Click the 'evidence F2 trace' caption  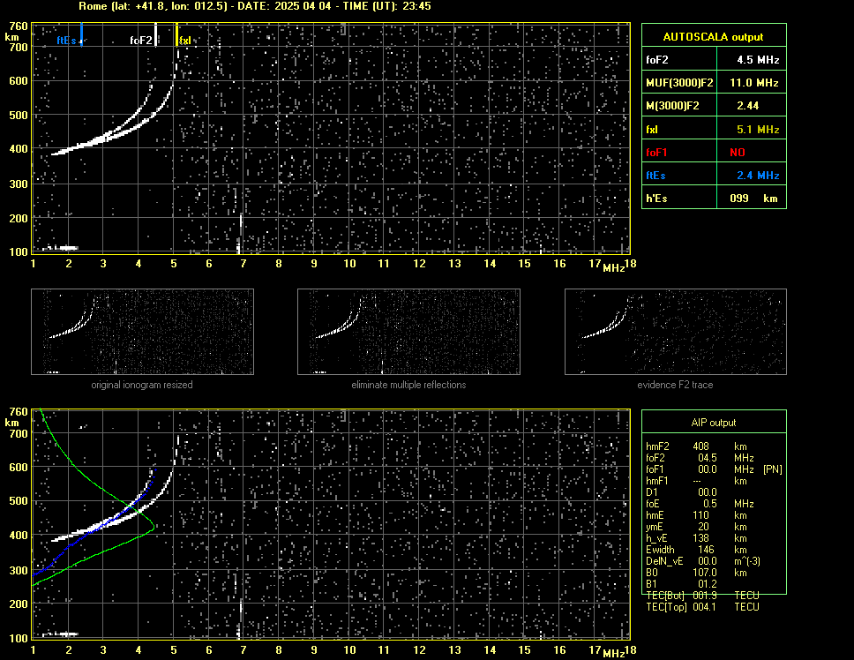(x=675, y=385)
